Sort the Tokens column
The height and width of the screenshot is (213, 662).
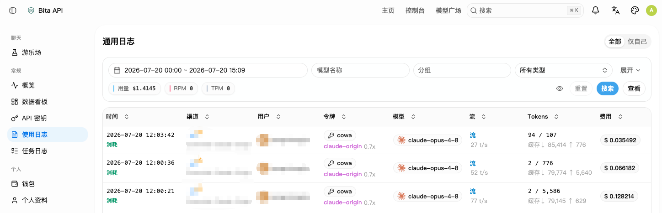556,117
